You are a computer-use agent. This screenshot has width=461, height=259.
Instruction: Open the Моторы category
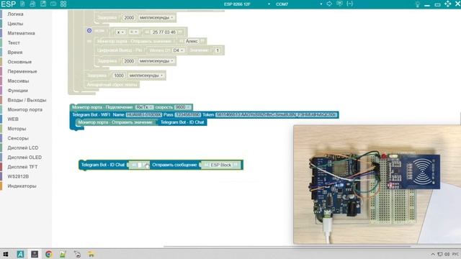click(17, 129)
